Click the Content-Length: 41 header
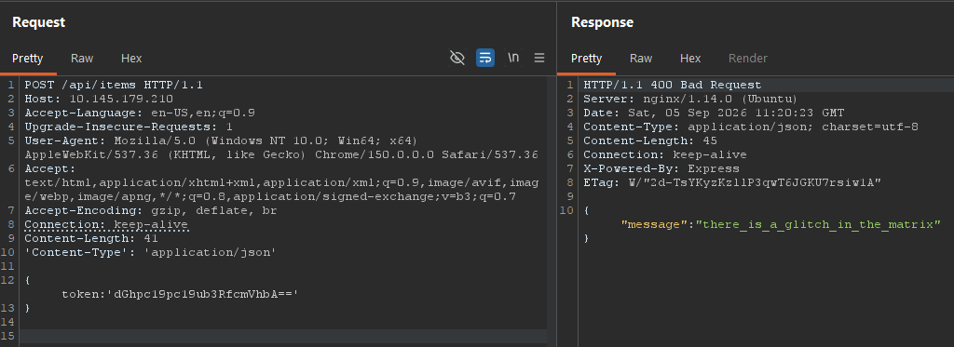954x347 pixels. tap(91, 238)
